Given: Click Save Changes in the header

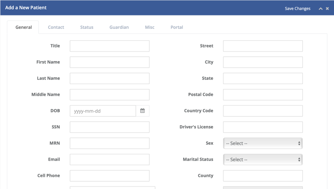Looking at the screenshot, I should (x=297, y=8).
